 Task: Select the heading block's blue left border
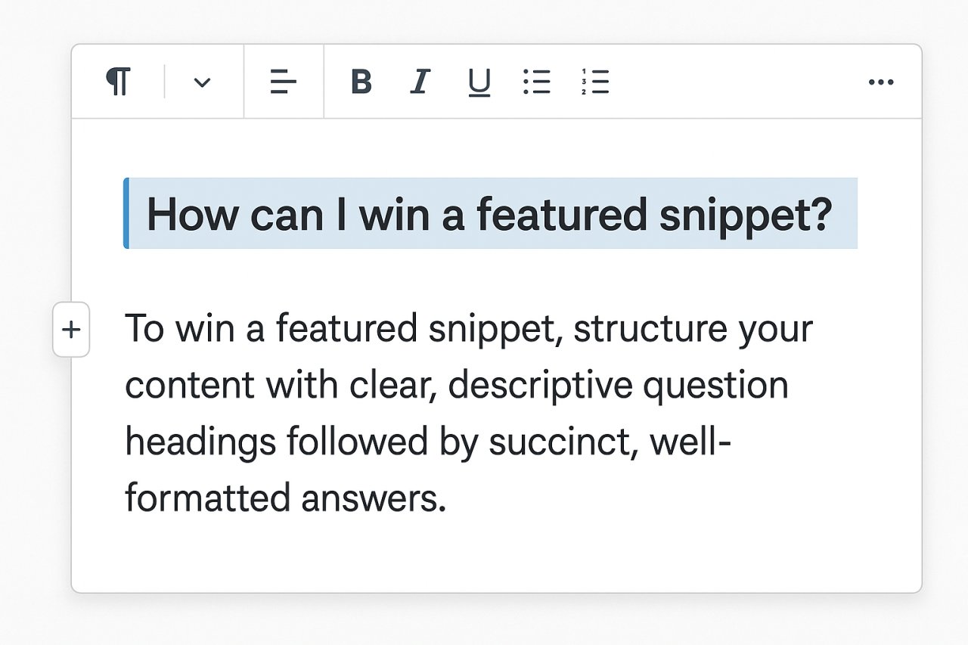click(x=126, y=215)
